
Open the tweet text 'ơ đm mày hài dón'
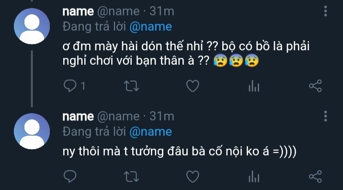coord(186,54)
